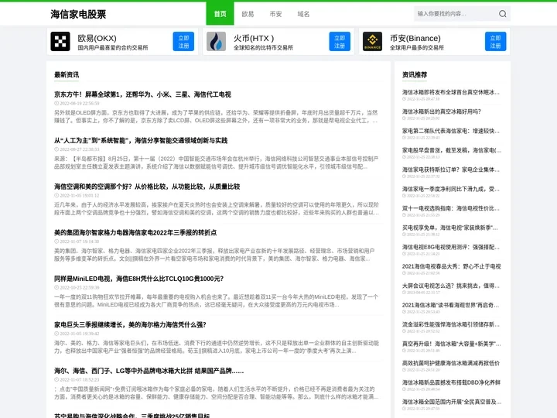The image size is (557, 418).
Task: Click clock icon beside date 2022-08-27
Action: tap(56, 149)
